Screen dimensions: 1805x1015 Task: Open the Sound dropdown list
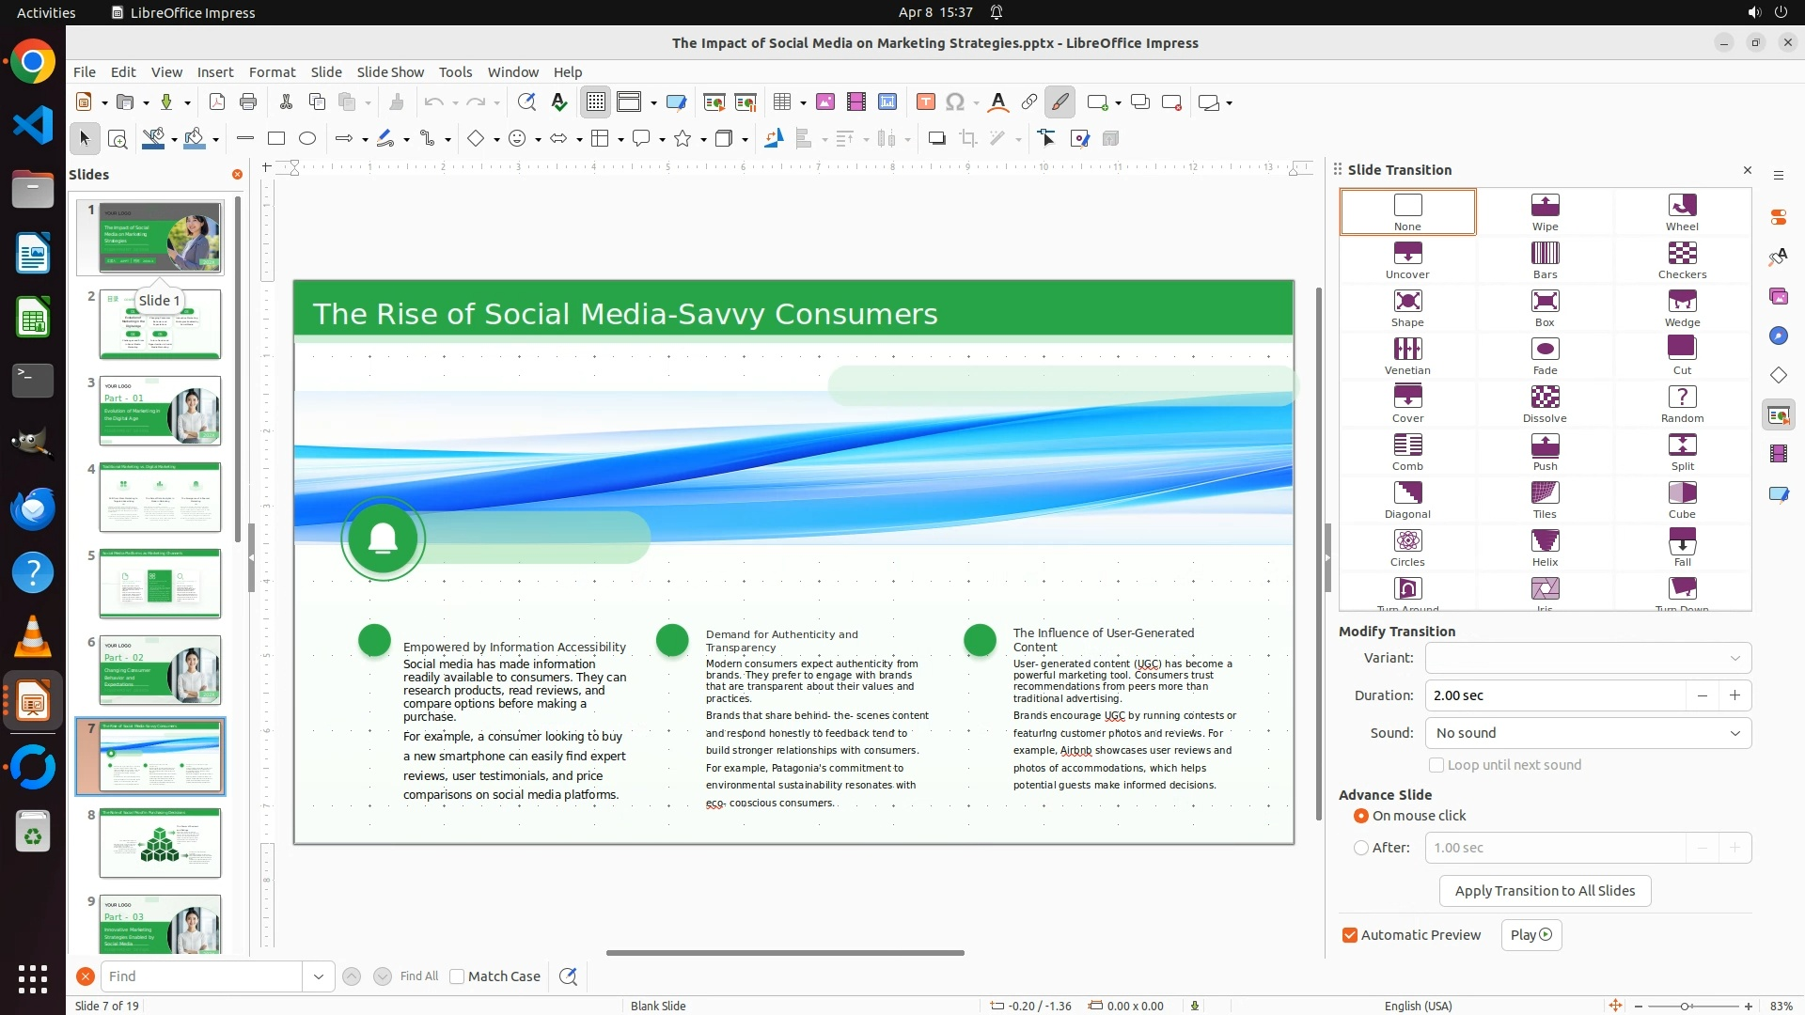click(x=1588, y=733)
